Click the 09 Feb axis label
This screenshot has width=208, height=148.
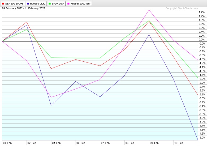[154, 143]
